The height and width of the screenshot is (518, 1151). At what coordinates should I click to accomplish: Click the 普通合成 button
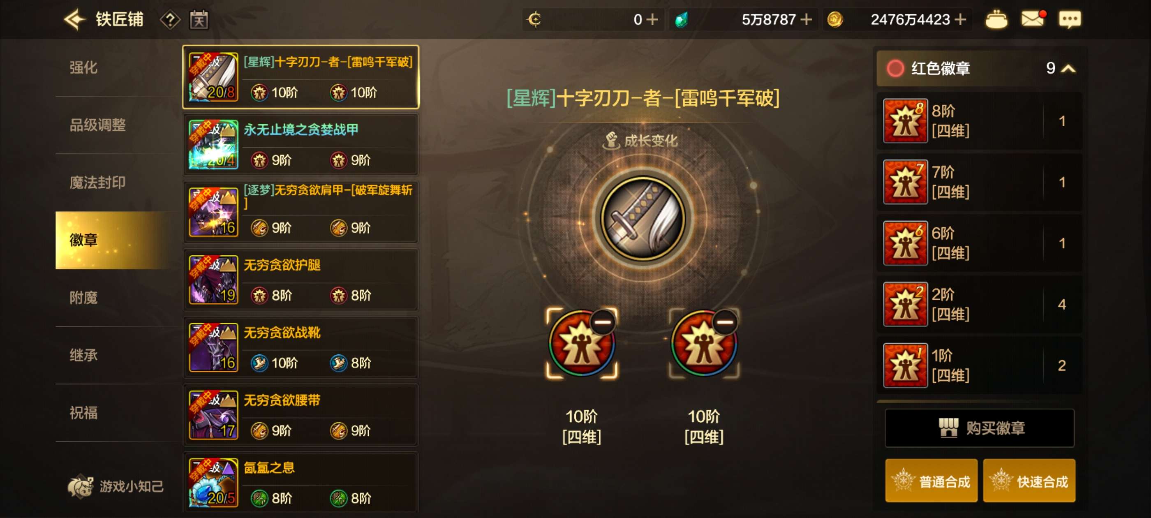click(x=931, y=481)
